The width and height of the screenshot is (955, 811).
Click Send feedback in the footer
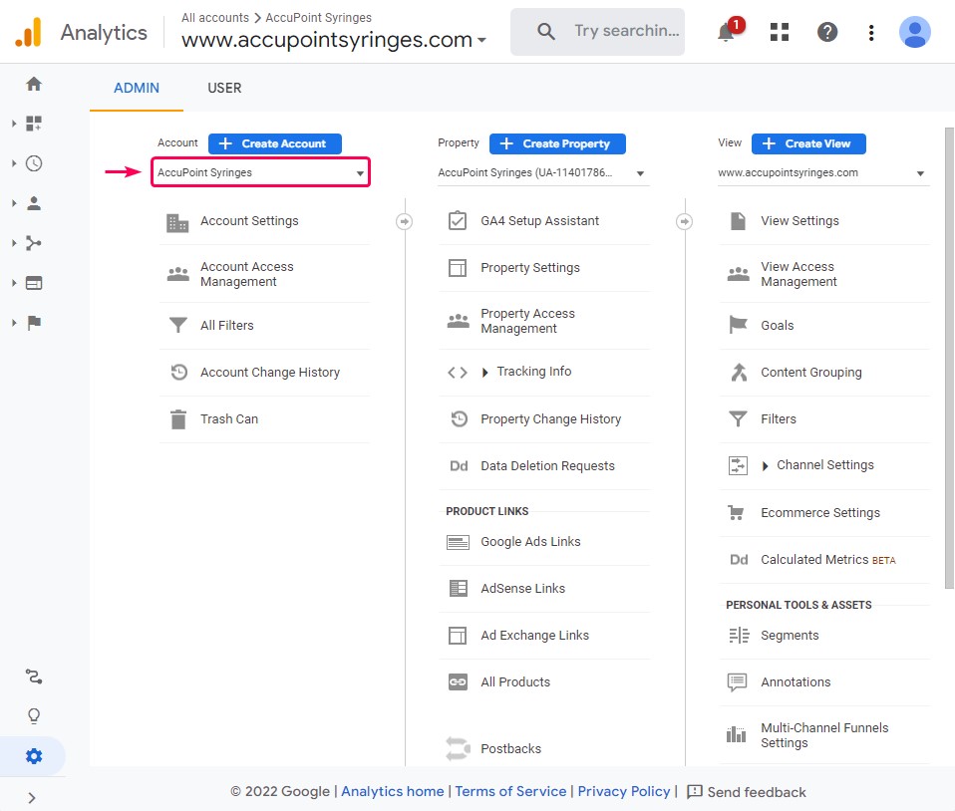tap(746, 791)
